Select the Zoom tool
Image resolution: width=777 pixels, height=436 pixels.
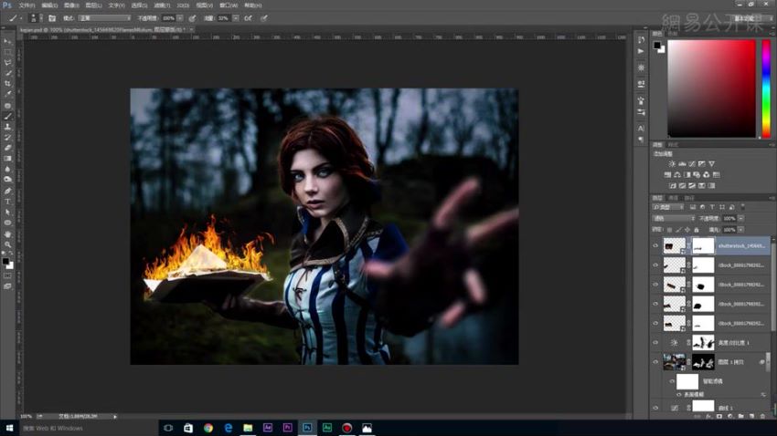click(7, 244)
